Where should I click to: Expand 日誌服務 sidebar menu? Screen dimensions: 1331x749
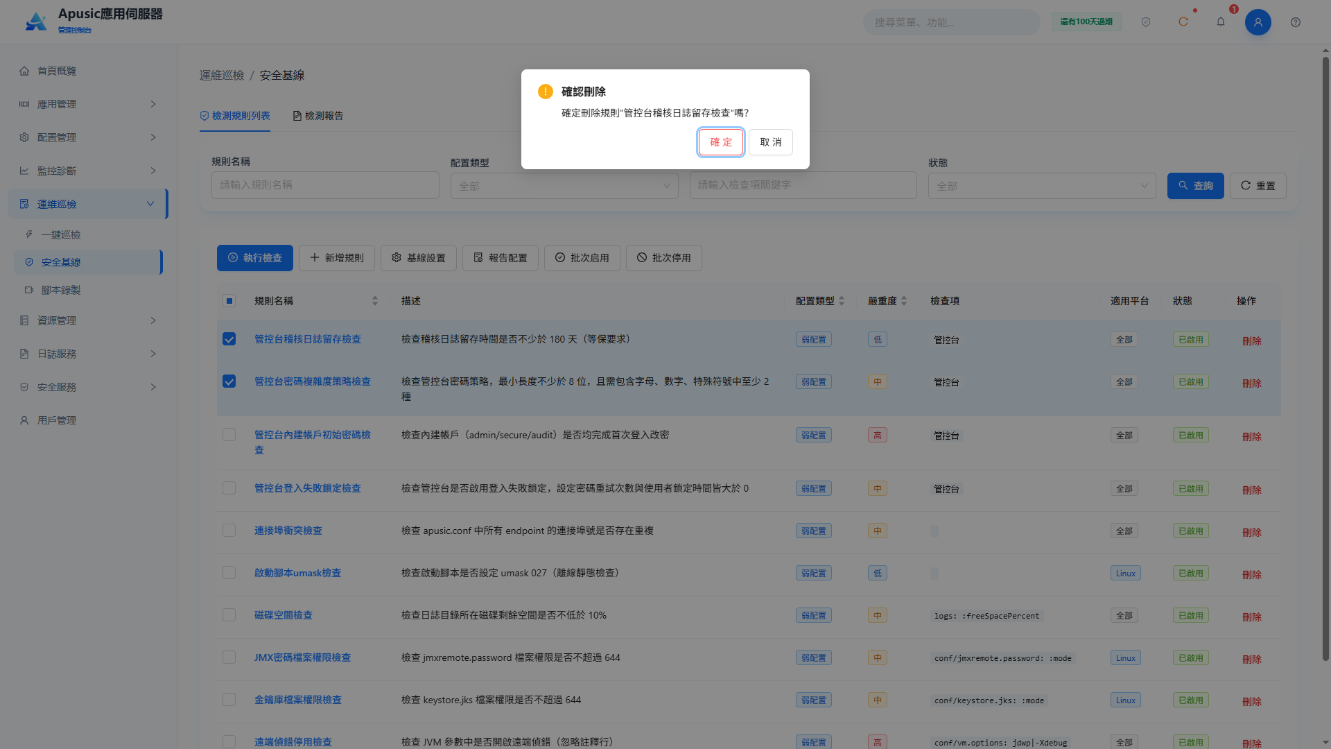tap(89, 354)
